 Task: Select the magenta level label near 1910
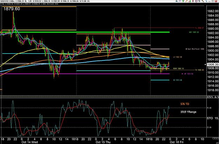[x=187, y=74]
